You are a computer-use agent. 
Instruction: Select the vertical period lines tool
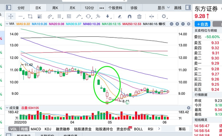pyautogui.click(x=60, y=16)
